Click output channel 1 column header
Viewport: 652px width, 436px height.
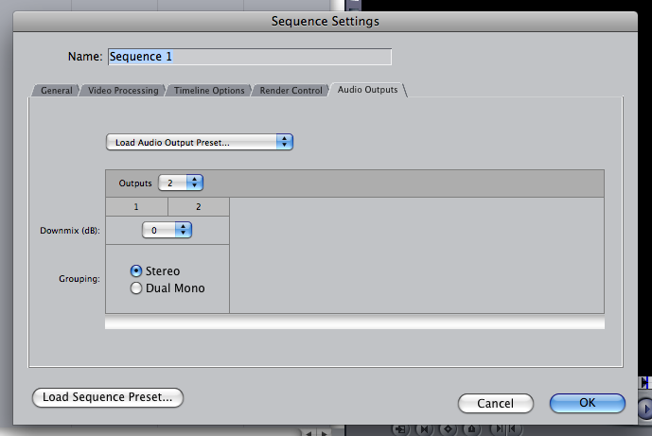[136, 206]
